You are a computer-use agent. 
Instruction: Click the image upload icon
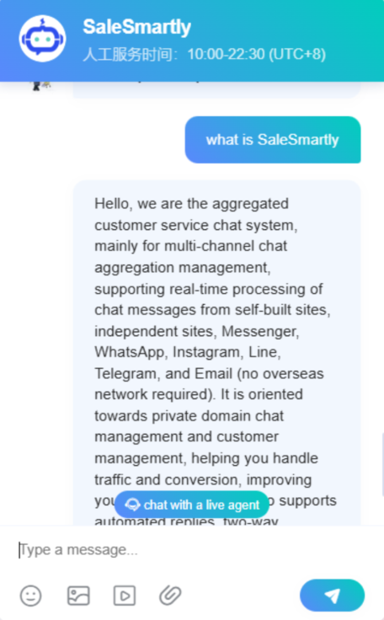click(x=78, y=595)
